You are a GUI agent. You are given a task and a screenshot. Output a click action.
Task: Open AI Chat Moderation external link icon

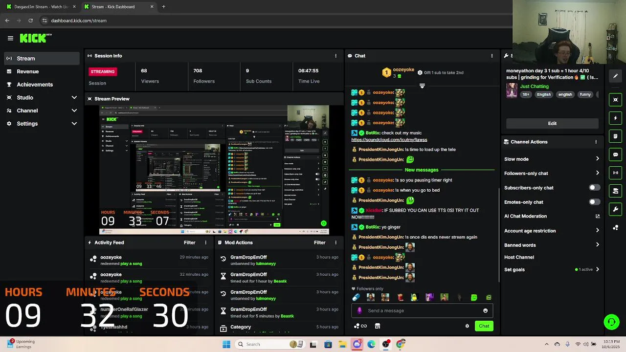597,216
